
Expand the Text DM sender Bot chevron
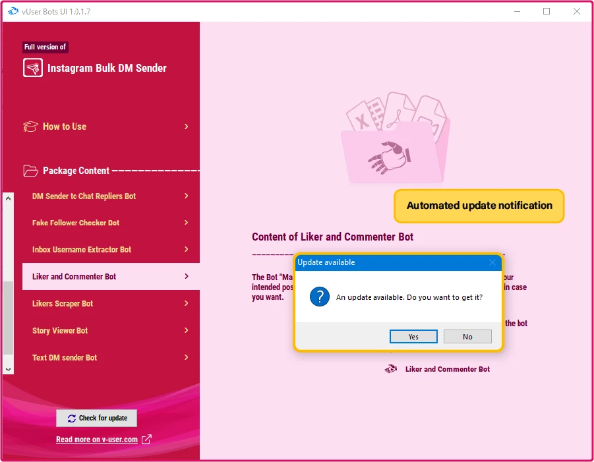click(187, 357)
